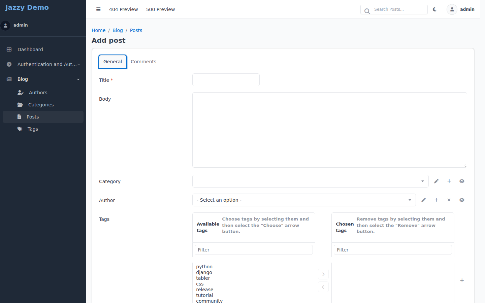Open the admin user avatar in the top bar

452,9
